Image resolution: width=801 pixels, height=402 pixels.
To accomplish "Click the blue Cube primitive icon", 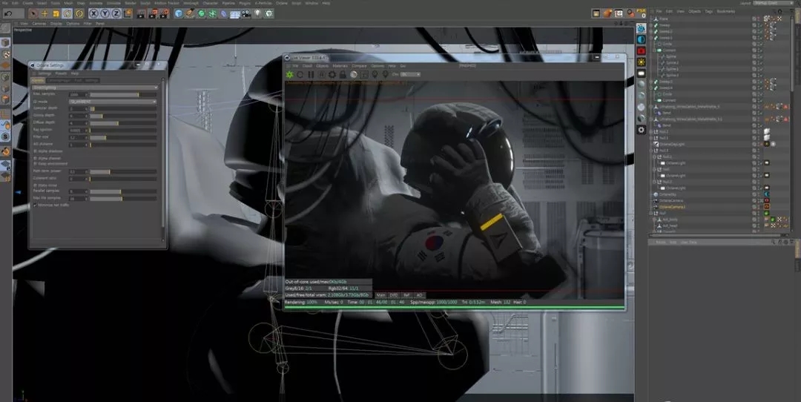I will pyautogui.click(x=179, y=14).
